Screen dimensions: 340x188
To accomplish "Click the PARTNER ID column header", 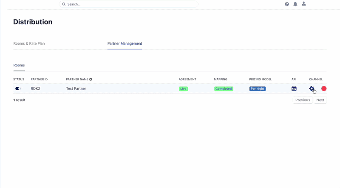I will tap(39, 79).
